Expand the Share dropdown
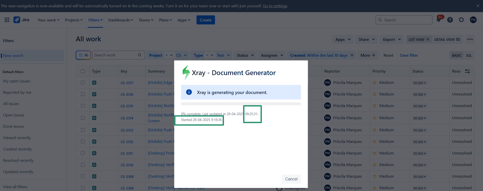This screenshot has width=483, height=191. [x=367, y=39]
